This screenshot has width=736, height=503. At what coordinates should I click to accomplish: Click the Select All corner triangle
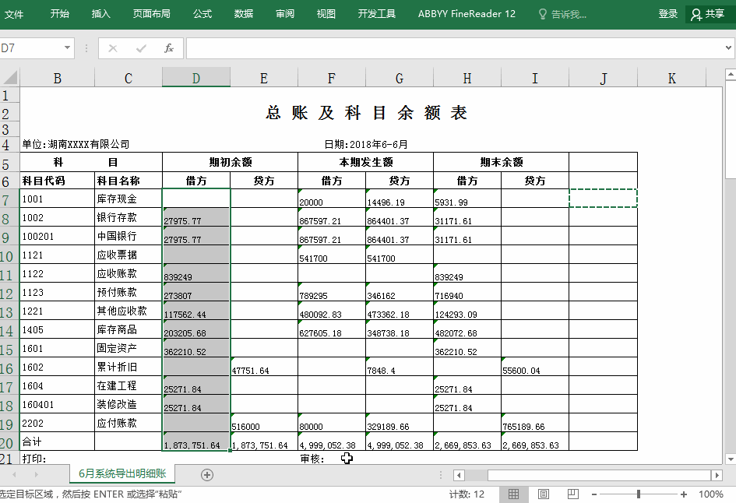pyautogui.click(x=9, y=76)
